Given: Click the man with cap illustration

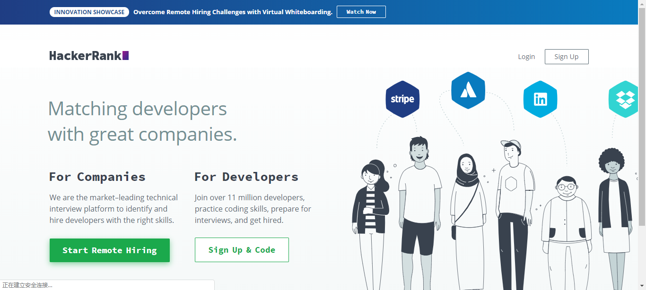Looking at the screenshot, I should tap(515, 215).
